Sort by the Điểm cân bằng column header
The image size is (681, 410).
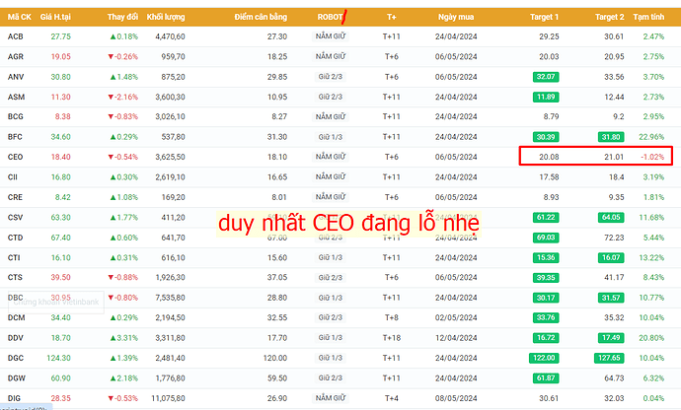coord(261,17)
